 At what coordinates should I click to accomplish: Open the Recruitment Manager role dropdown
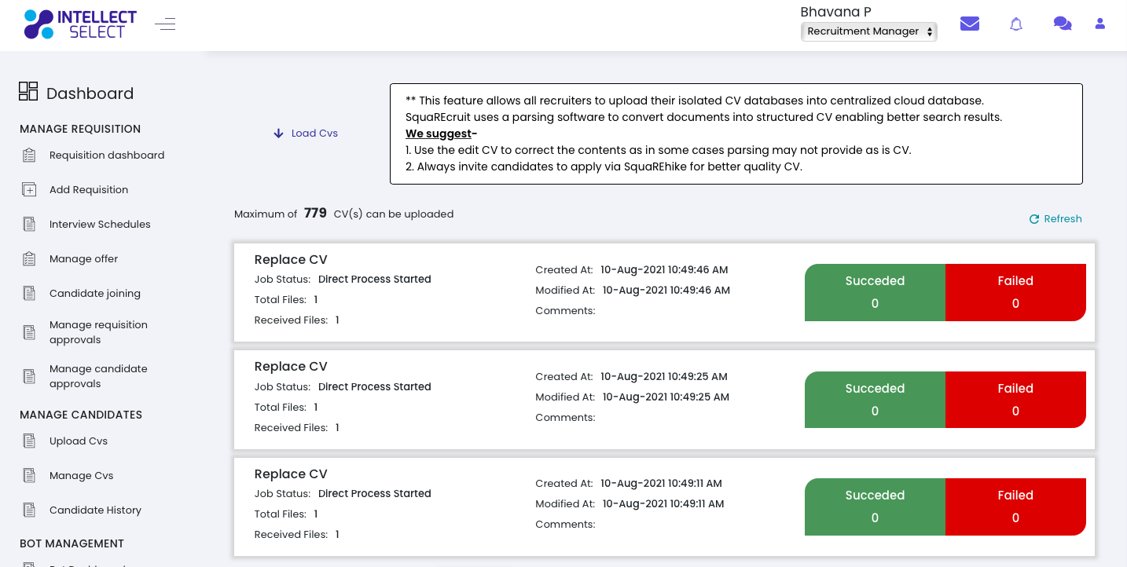(869, 31)
